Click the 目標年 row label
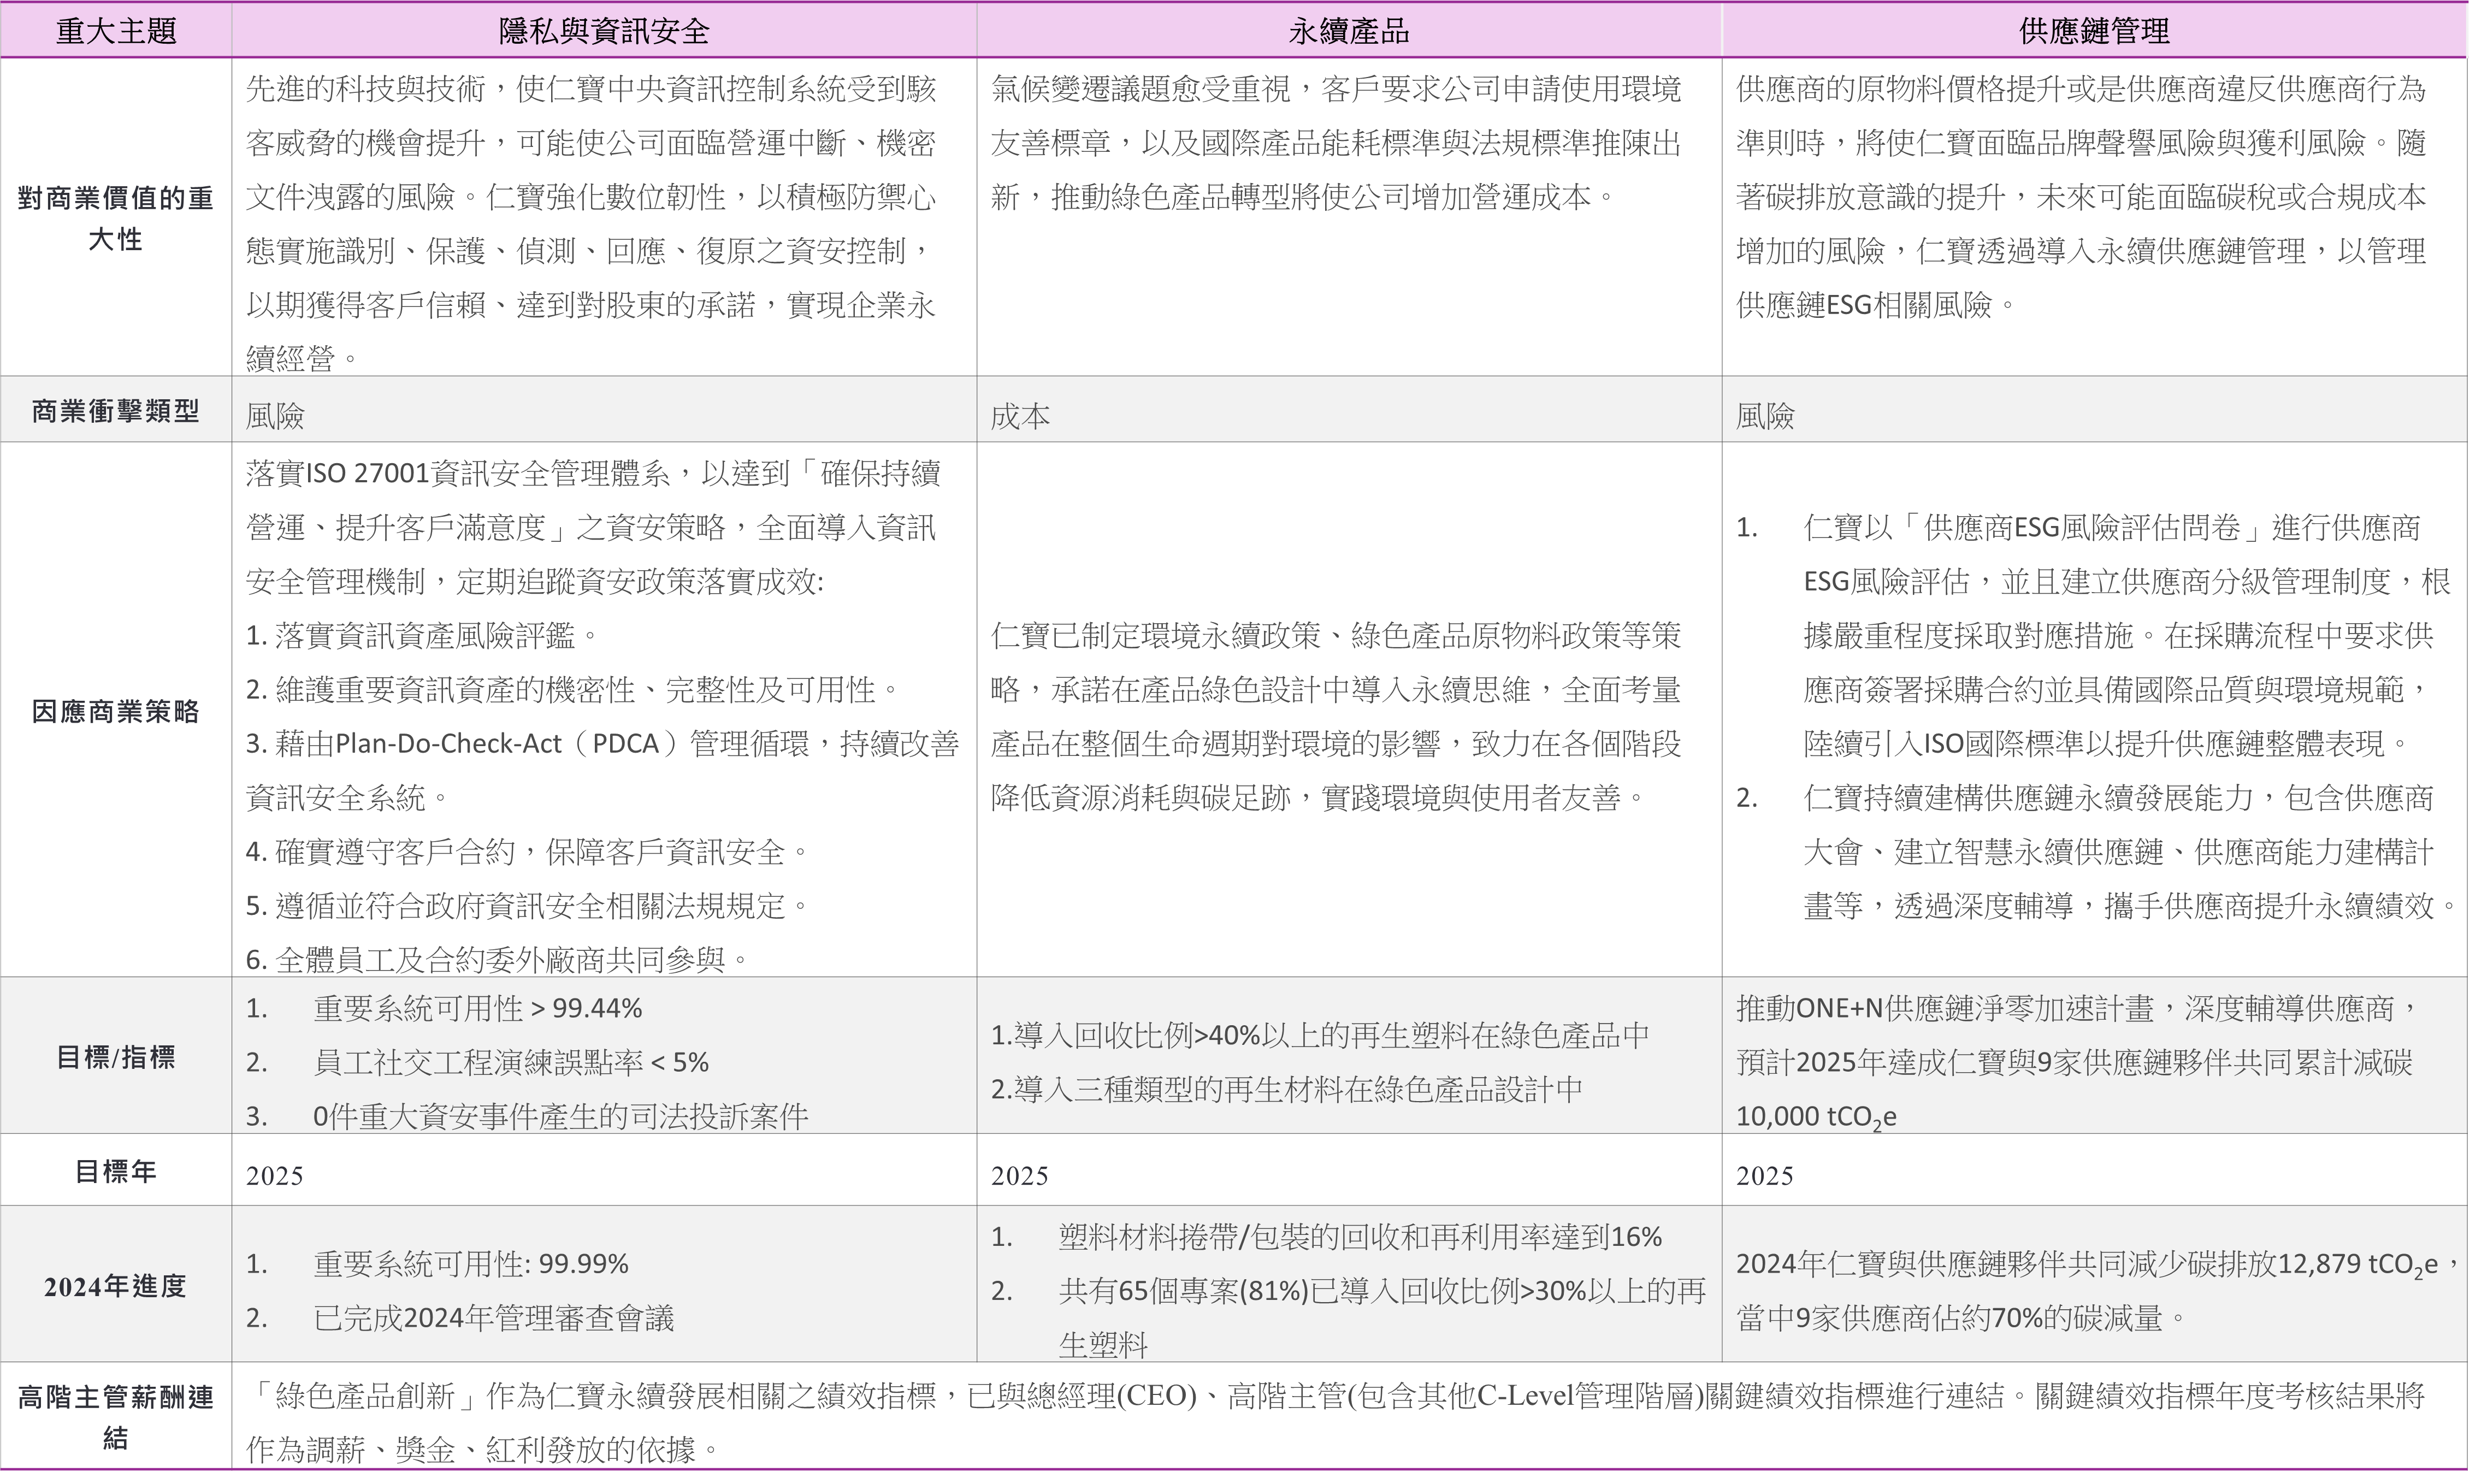 click(116, 1171)
